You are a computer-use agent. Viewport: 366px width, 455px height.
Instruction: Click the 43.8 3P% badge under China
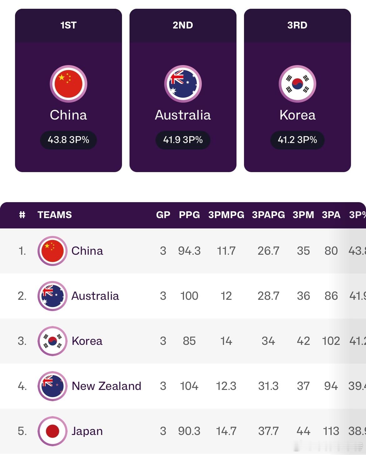pyautogui.click(x=69, y=140)
